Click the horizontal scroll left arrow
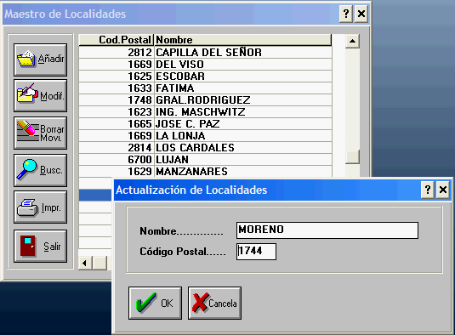This screenshot has height=335, width=455. click(85, 263)
